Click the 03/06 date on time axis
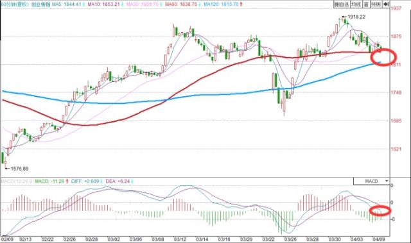Image resolution: width=411 pixels, height=243 pixels. click(x=136, y=239)
